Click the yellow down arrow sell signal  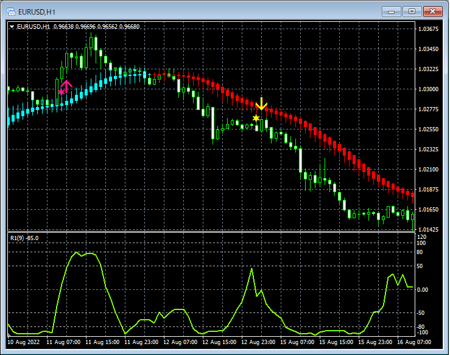pyautogui.click(x=261, y=103)
